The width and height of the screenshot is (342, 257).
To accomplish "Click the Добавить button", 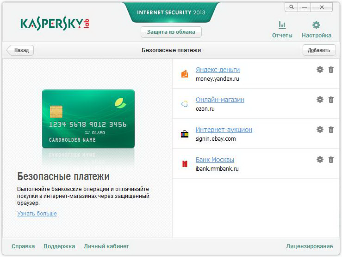I will coord(319,50).
